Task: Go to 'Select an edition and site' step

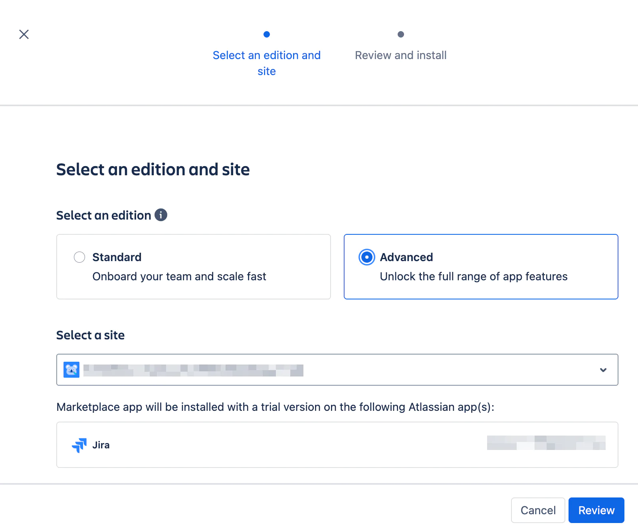Action: pyautogui.click(x=267, y=63)
